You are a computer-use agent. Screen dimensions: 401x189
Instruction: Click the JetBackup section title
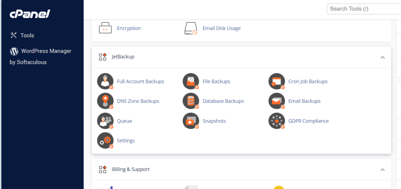click(123, 57)
